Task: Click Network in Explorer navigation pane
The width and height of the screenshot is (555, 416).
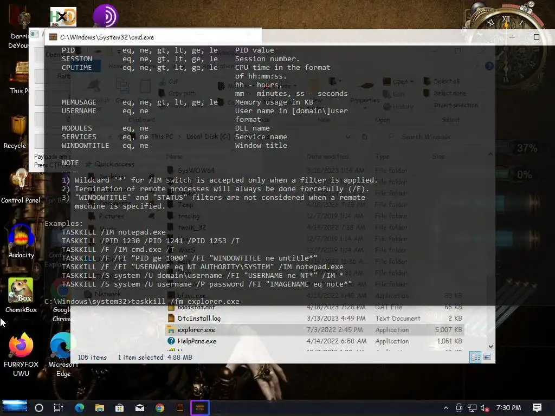Action: (104, 294)
